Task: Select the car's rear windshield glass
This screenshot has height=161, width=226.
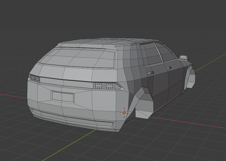Action: 78,58
